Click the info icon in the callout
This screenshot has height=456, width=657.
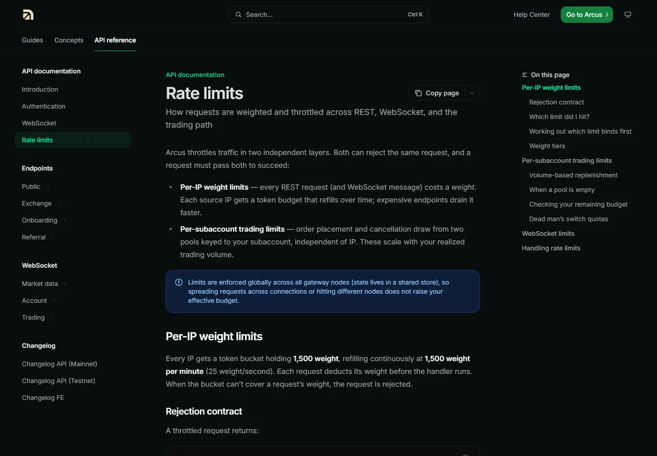179,282
